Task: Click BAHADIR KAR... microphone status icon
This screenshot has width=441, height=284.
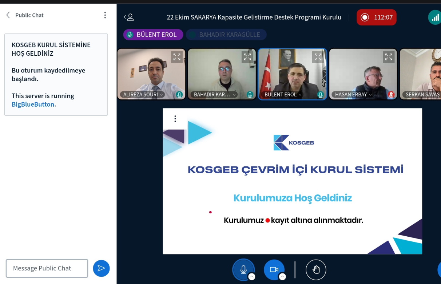Action: pyautogui.click(x=250, y=95)
